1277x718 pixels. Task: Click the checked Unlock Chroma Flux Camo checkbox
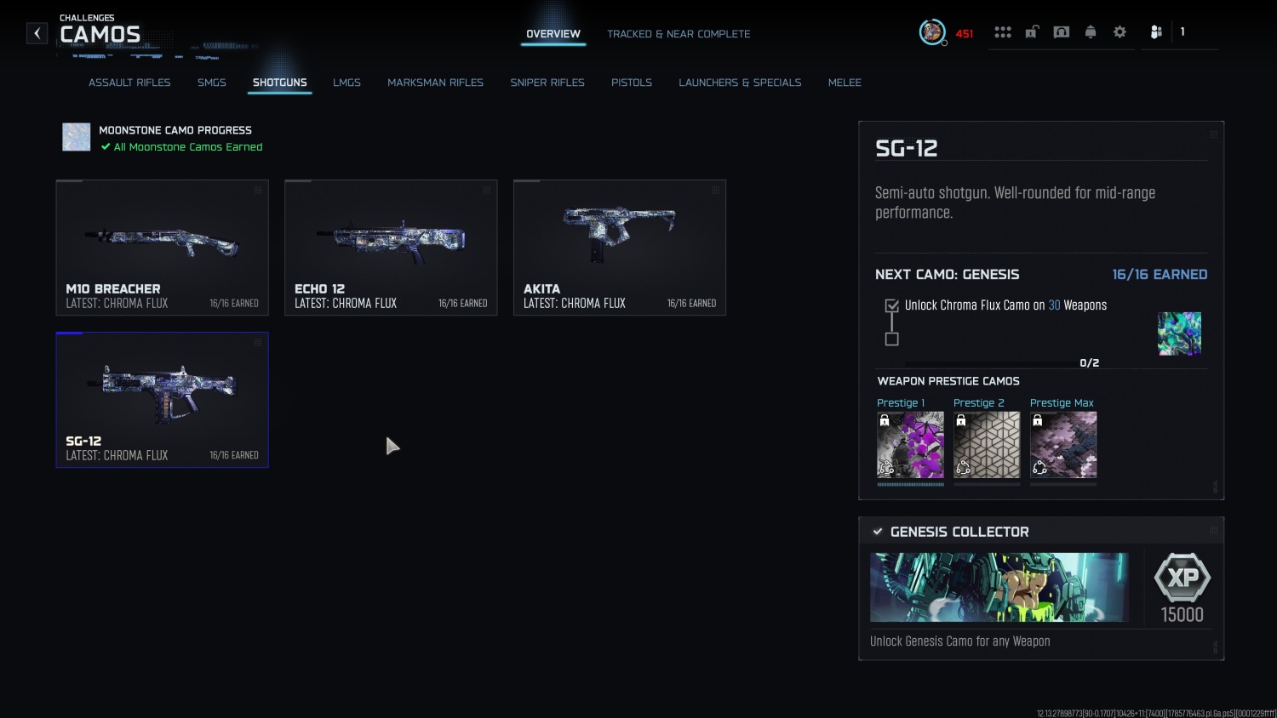pos(891,305)
